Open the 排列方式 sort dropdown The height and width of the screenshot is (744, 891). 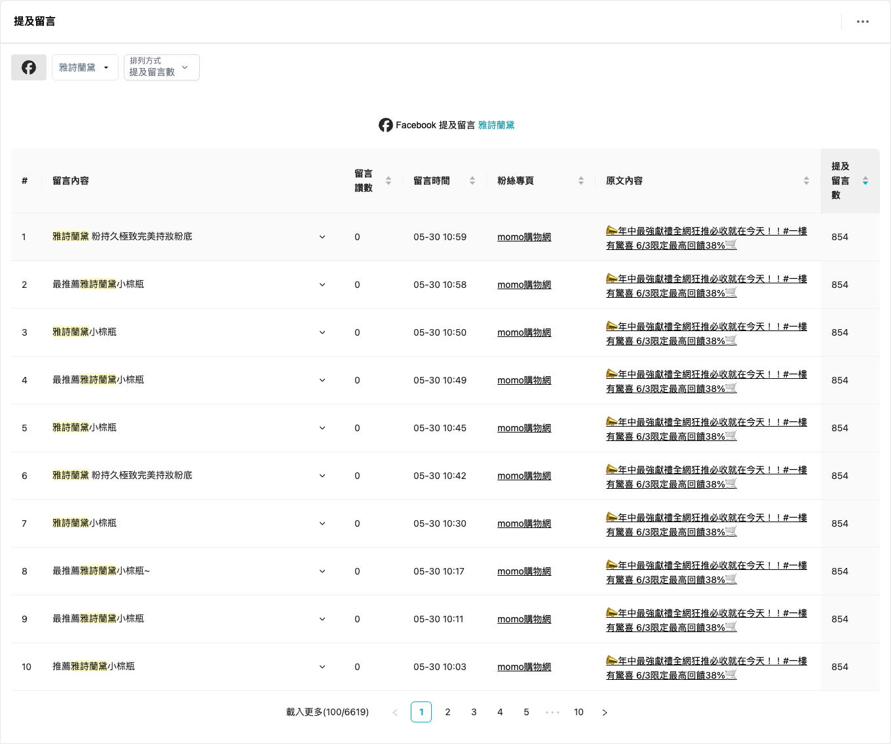(162, 67)
